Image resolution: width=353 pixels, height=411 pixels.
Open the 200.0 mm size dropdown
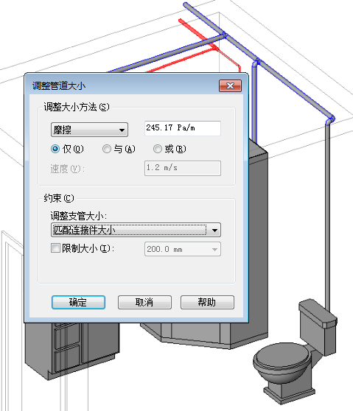coord(183,249)
